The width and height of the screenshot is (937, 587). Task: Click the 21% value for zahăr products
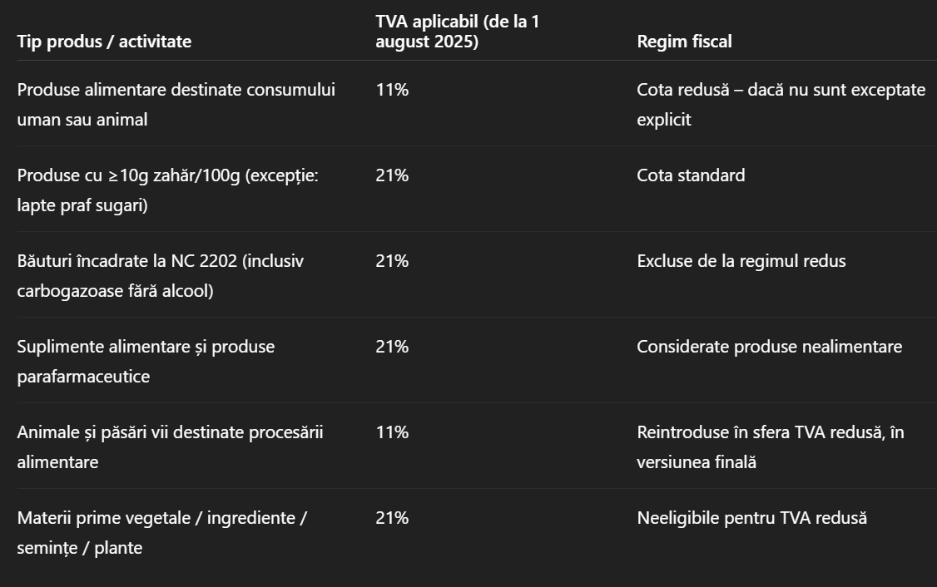click(392, 175)
